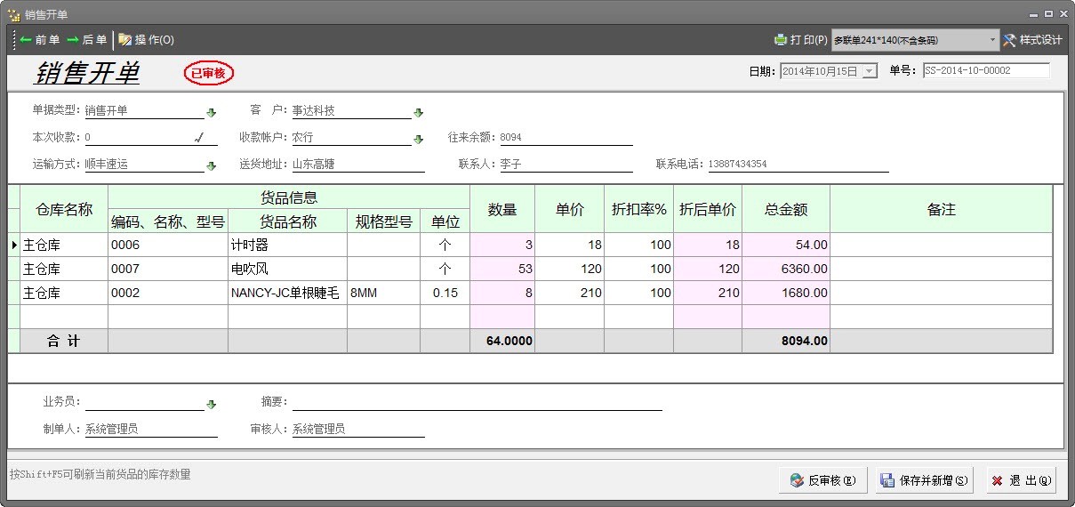Click the 单号 text field

985,70
